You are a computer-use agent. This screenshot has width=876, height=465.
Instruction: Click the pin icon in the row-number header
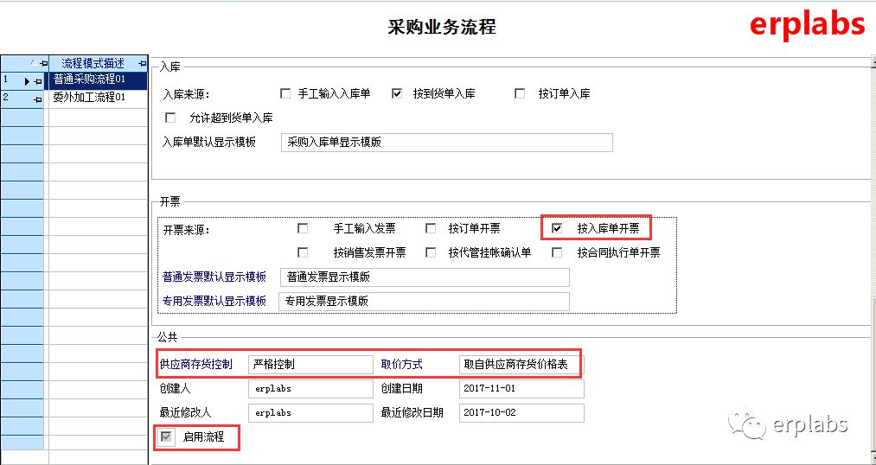pyautogui.click(x=43, y=64)
